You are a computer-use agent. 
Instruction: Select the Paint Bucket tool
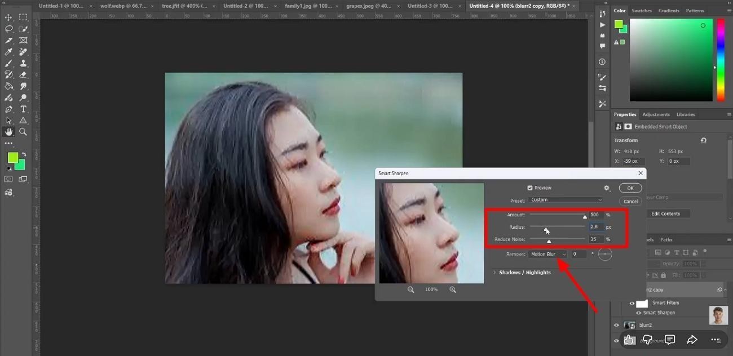pyautogui.click(x=9, y=86)
